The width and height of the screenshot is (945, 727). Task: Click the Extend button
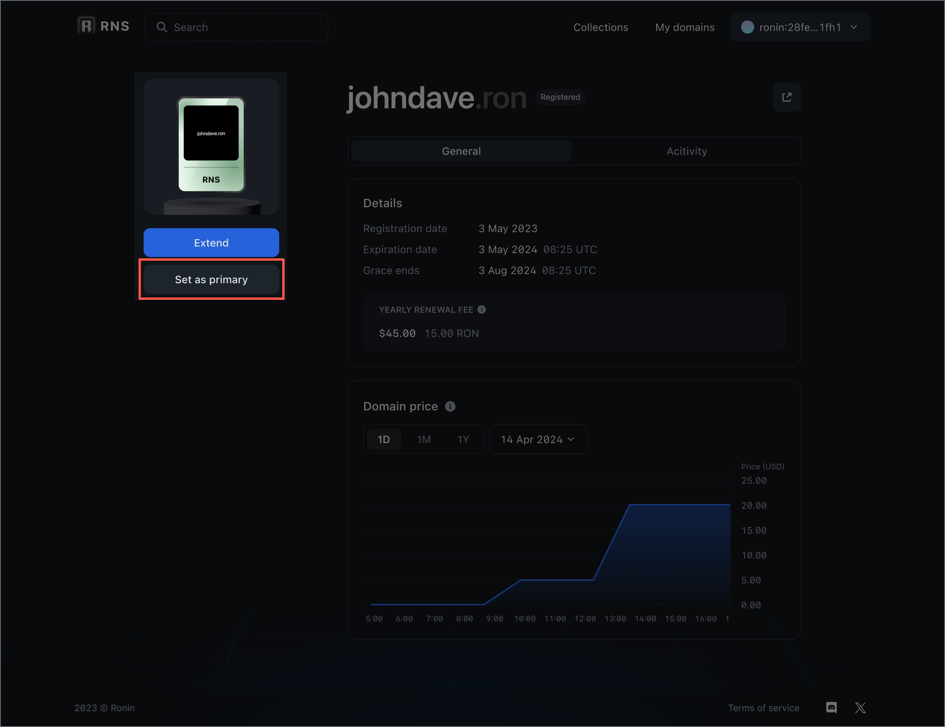tap(211, 242)
